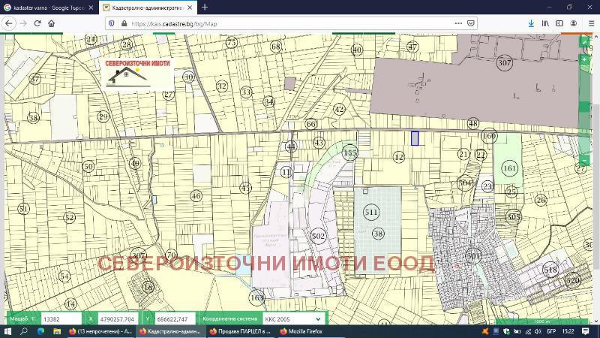Screen dimensions: 600x338
Task: Click the browser reload button
Action: coord(37,23)
